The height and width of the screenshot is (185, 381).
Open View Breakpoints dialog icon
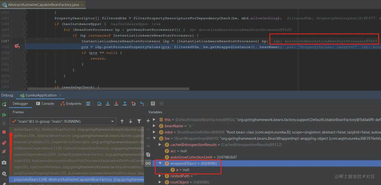click(x=4, y=143)
